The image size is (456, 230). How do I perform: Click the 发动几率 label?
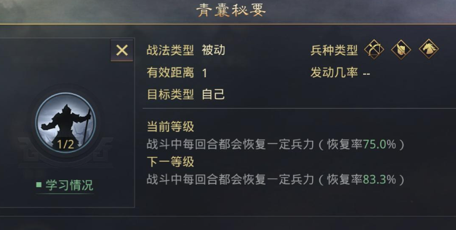tap(334, 72)
